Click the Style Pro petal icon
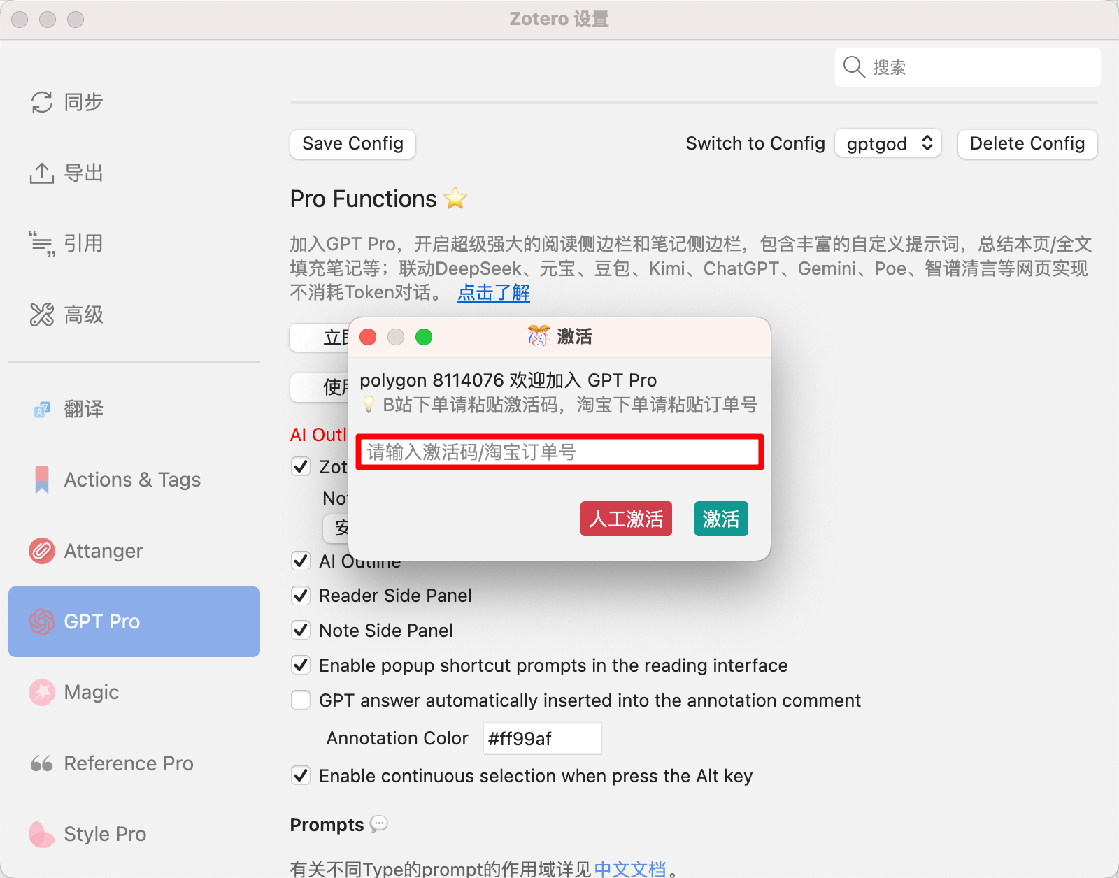The width and height of the screenshot is (1119, 878). [42, 834]
